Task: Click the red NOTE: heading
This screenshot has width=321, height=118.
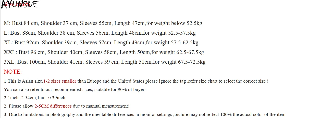Action: 13,72
